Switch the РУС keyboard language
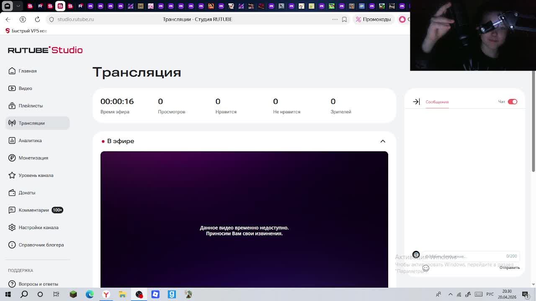This screenshot has height=301, width=536. click(490, 294)
